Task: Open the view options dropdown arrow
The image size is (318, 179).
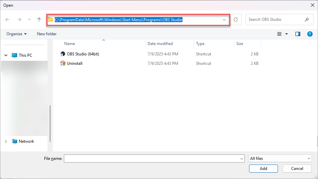Action: (286, 34)
